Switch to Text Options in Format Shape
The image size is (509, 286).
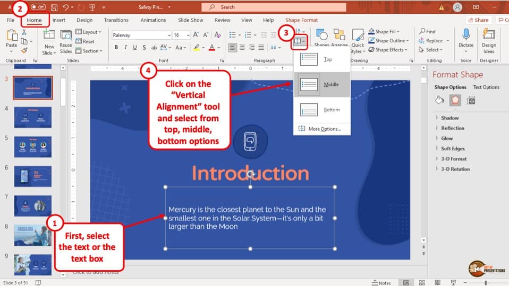click(486, 87)
